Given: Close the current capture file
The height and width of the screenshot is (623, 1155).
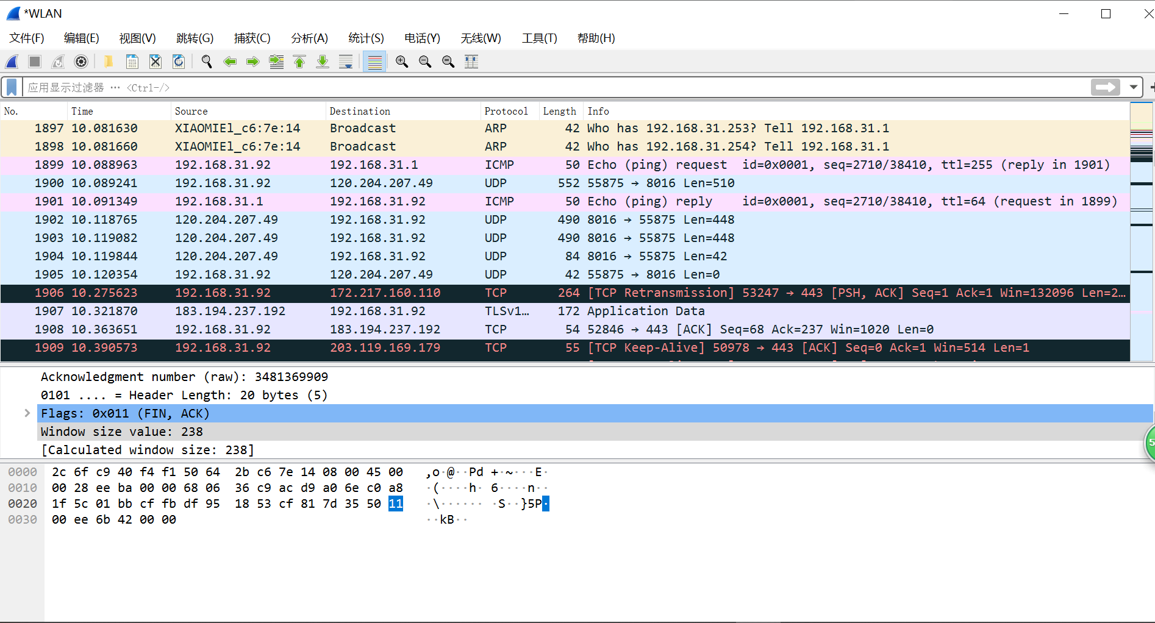Looking at the screenshot, I should [155, 62].
